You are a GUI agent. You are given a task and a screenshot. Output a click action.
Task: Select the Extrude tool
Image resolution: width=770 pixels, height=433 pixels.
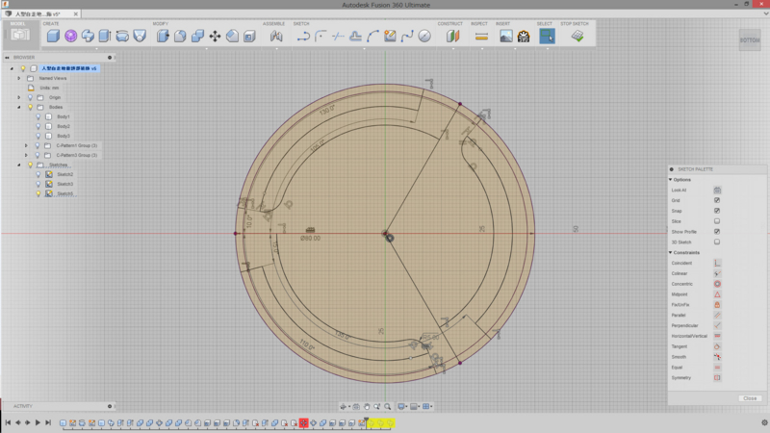point(105,36)
